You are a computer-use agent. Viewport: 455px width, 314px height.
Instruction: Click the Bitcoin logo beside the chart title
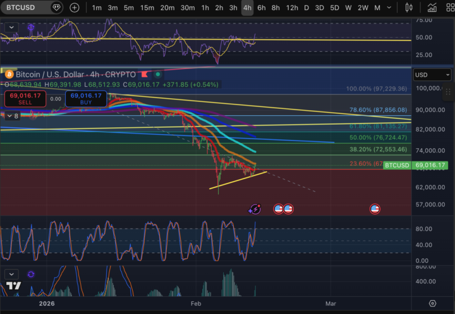click(x=9, y=75)
